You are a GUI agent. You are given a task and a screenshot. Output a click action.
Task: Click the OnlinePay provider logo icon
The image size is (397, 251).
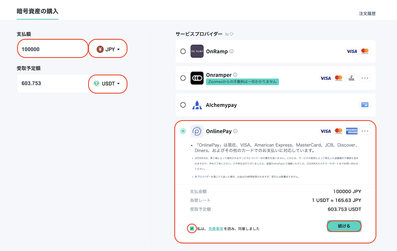coord(197,131)
